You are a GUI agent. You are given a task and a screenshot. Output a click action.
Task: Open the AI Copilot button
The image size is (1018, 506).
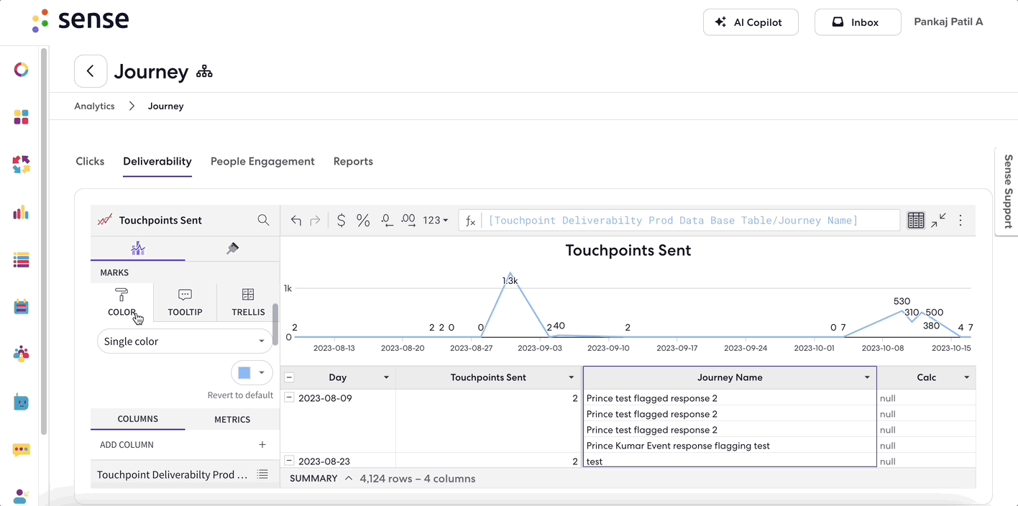(x=751, y=22)
